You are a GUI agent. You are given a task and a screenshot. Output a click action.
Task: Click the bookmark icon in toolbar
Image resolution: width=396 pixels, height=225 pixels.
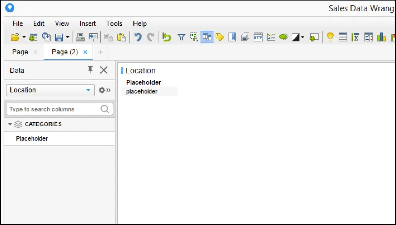point(232,37)
